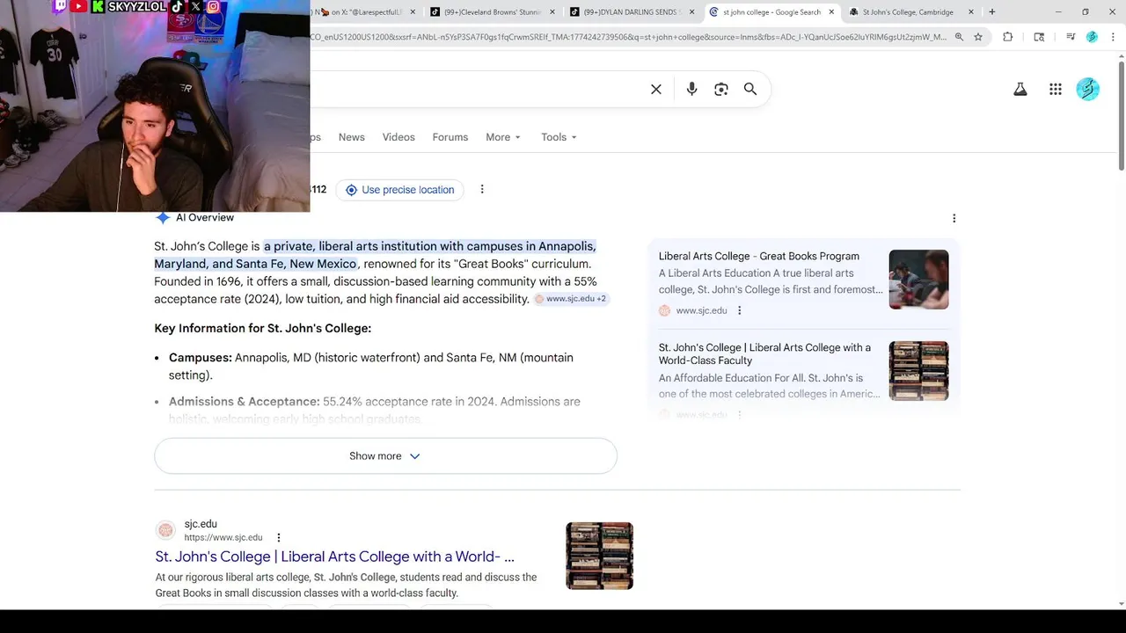This screenshot has height=633, width=1126.
Task: Click the Instagram icon in stream overlay
Action: click(x=213, y=6)
